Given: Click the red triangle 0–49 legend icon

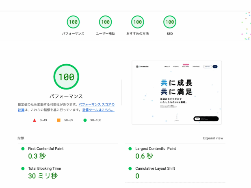Looking at the screenshot, I should (35, 120).
